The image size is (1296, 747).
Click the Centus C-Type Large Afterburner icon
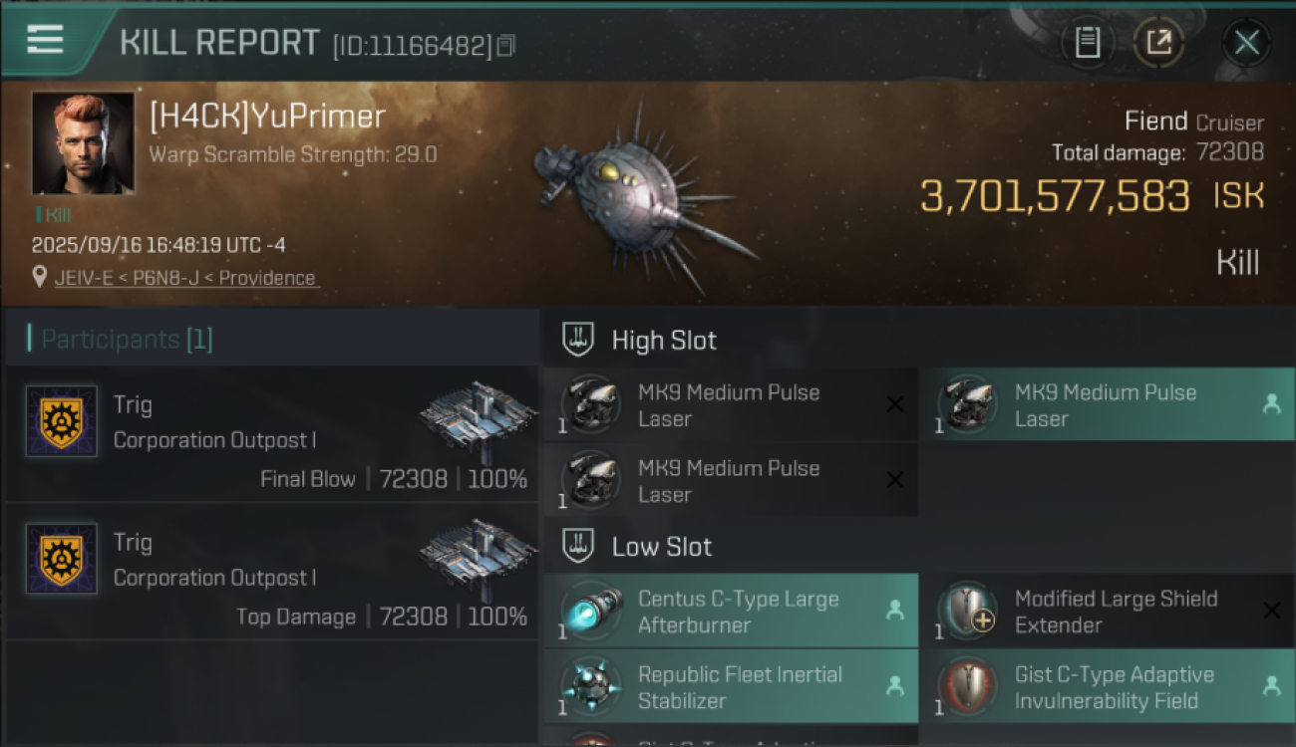(x=591, y=612)
